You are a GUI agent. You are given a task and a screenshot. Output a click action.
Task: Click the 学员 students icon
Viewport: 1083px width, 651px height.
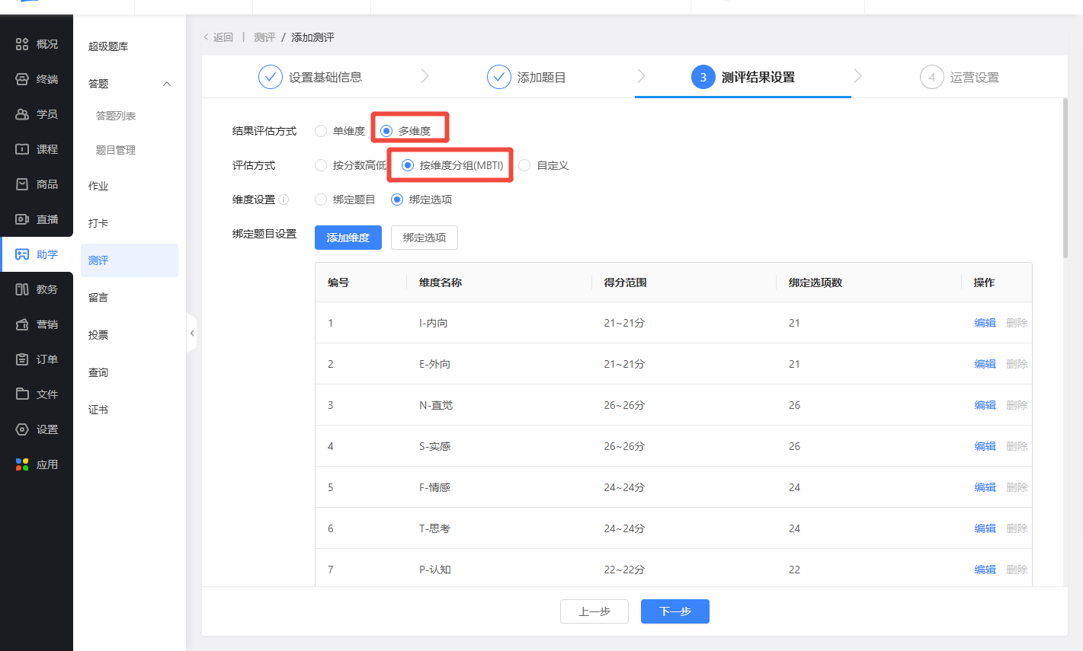pos(22,114)
